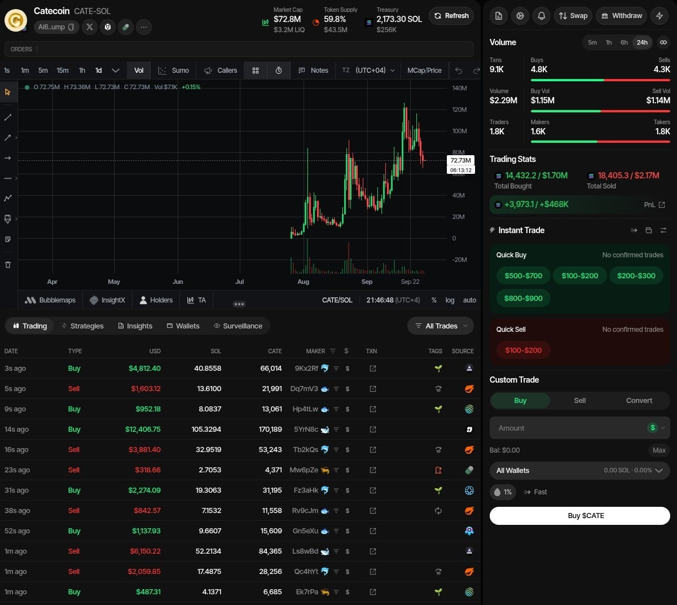Open PnL share icon
This screenshot has height=605, width=677.
pos(662,205)
